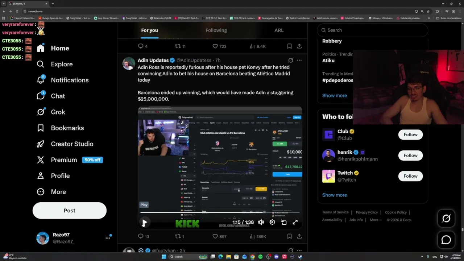Share the top post with 723 likes
464x261 pixels.
[299, 46]
